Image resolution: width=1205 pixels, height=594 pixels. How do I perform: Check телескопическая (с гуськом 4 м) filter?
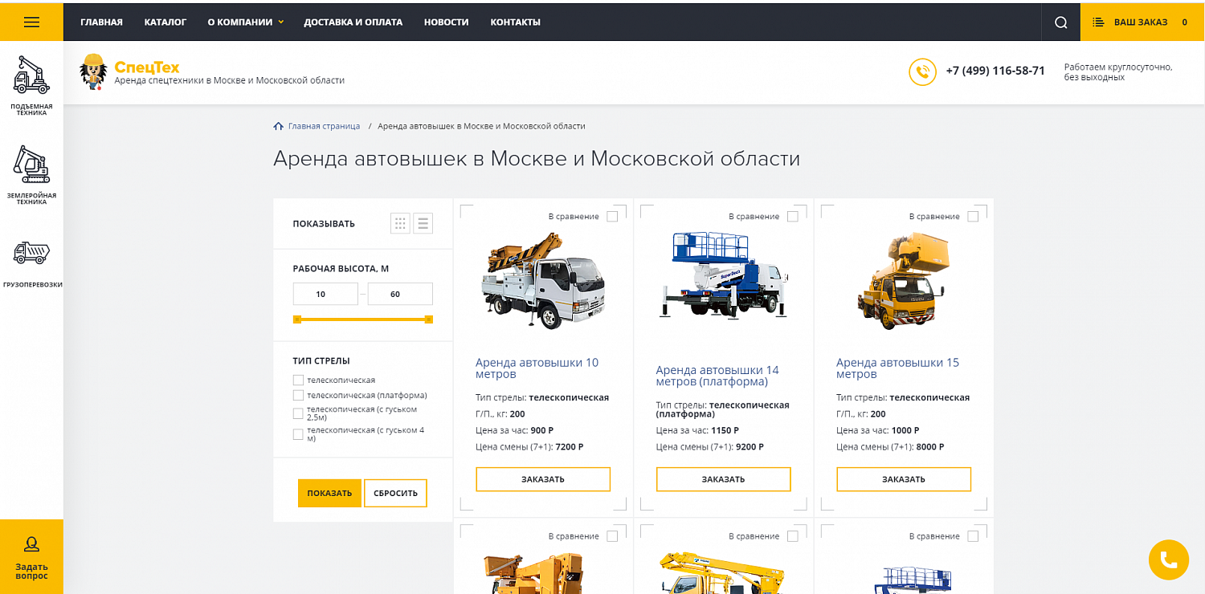[x=298, y=434]
